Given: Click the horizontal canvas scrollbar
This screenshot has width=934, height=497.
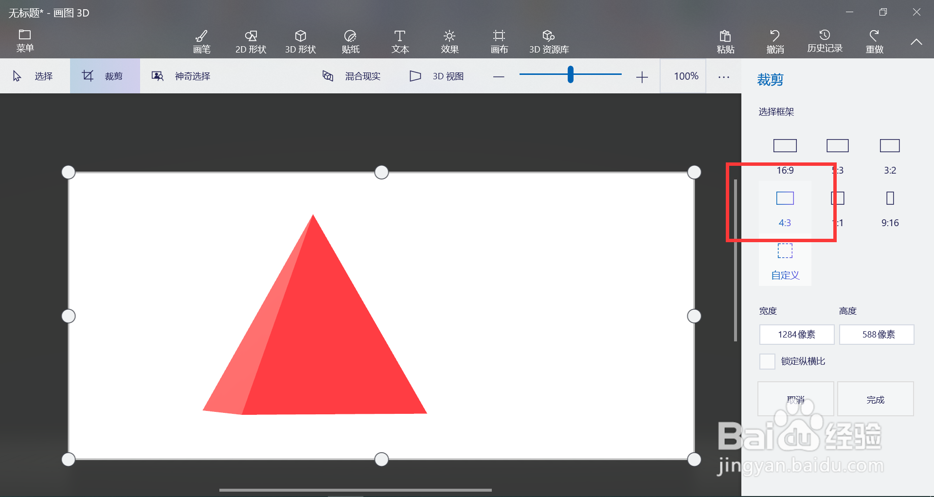Looking at the screenshot, I should pyautogui.click(x=355, y=490).
